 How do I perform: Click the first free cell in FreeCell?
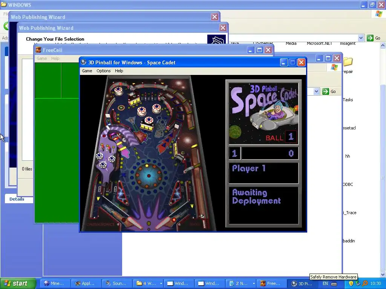click(x=48, y=81)
